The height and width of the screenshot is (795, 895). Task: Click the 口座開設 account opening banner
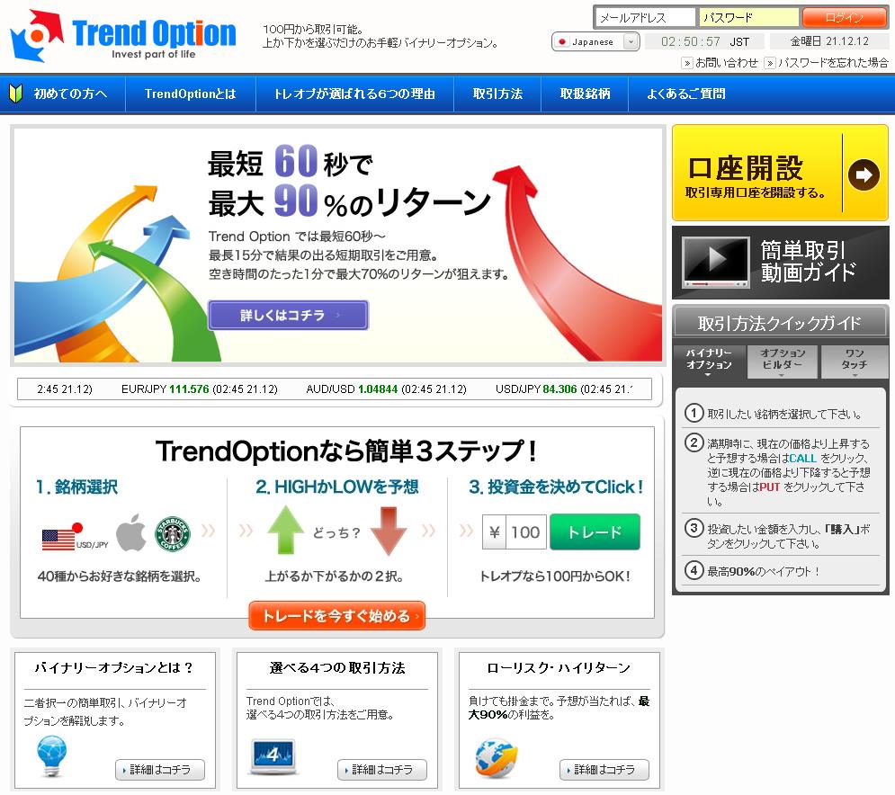[780, 173]
